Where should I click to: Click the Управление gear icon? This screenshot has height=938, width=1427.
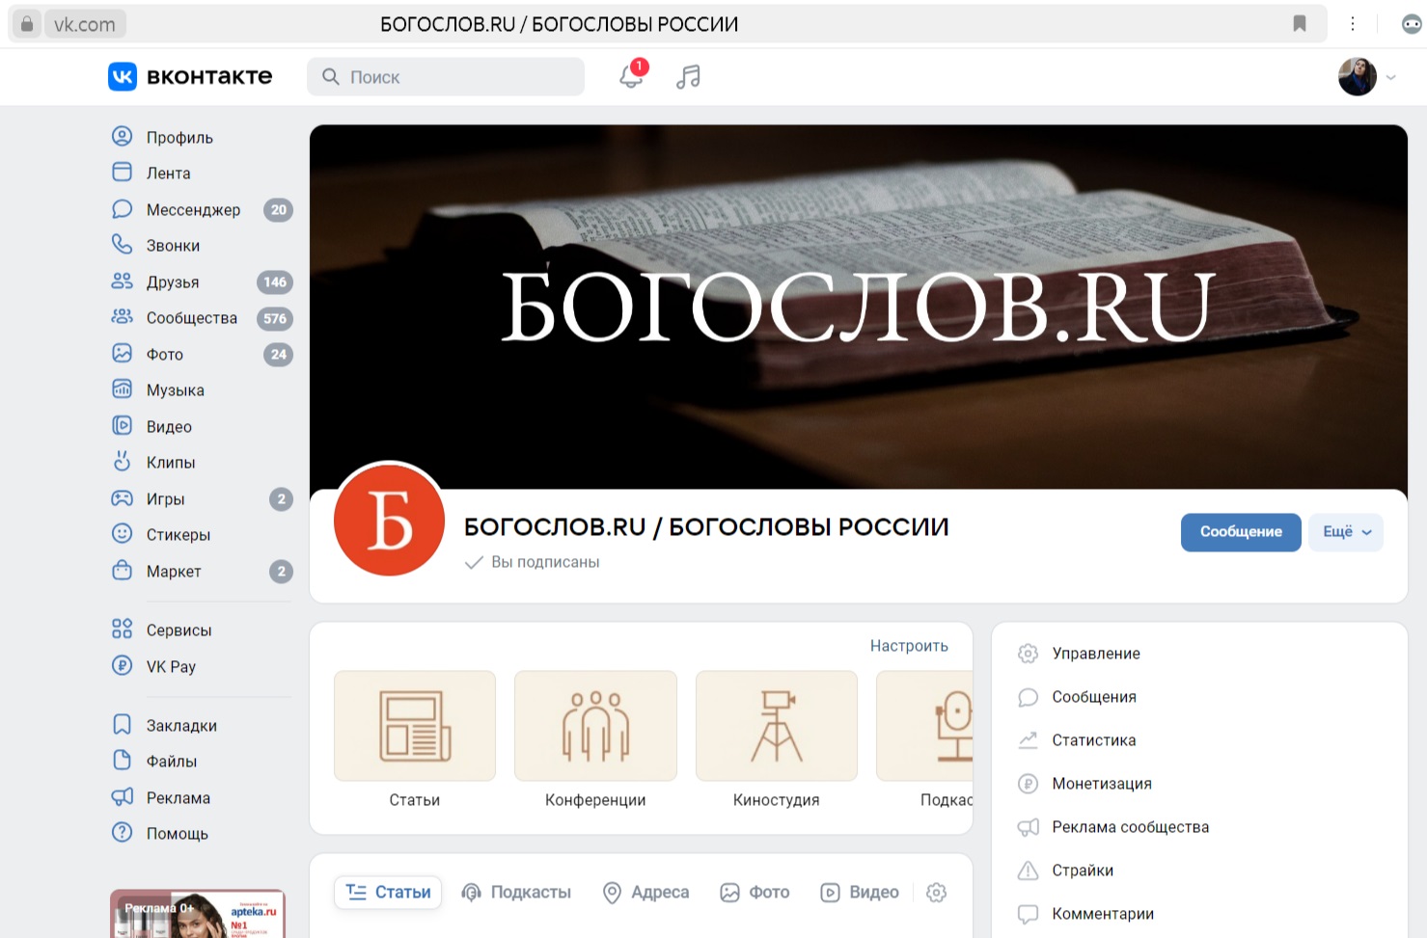pyautogui.click(x=1029, y=654)
